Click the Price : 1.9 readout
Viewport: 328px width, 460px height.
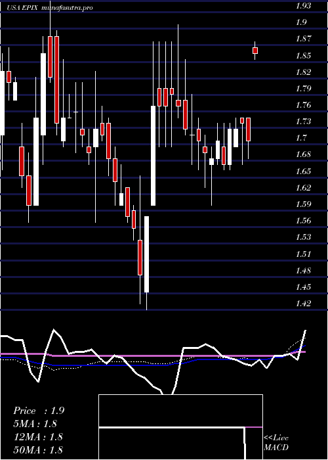39,411
